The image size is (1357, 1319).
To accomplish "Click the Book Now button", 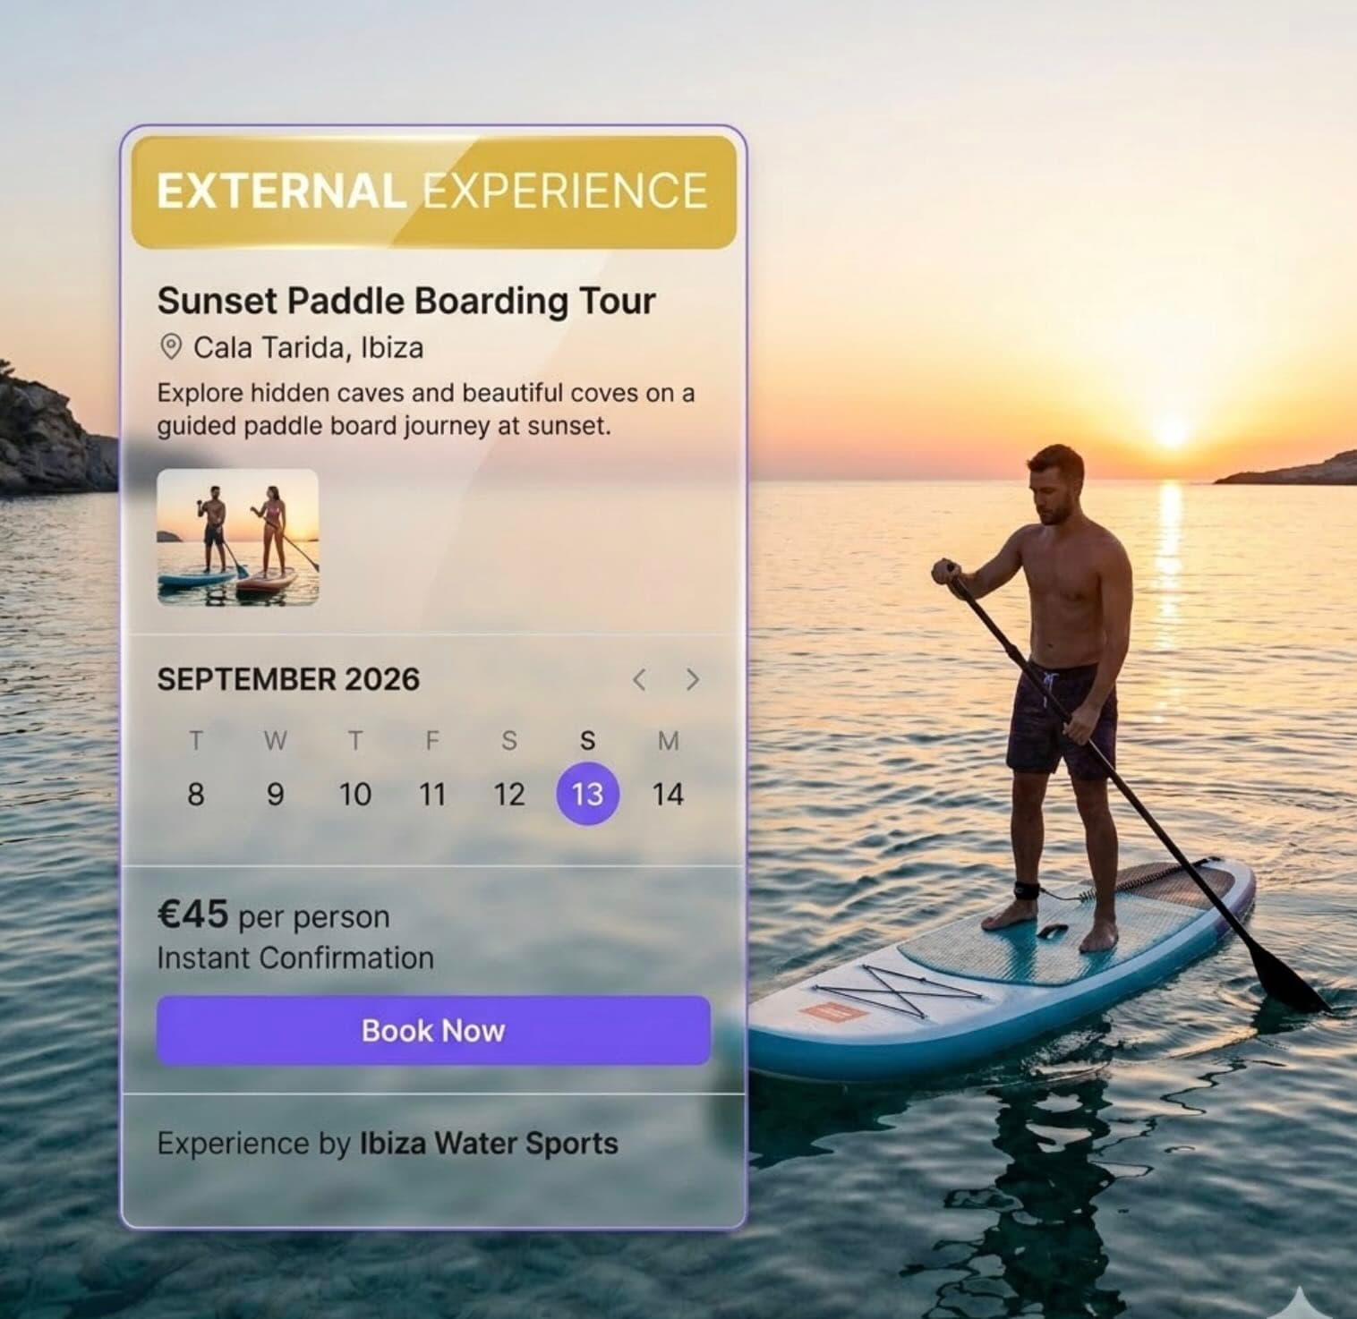I will [433, 1030].
